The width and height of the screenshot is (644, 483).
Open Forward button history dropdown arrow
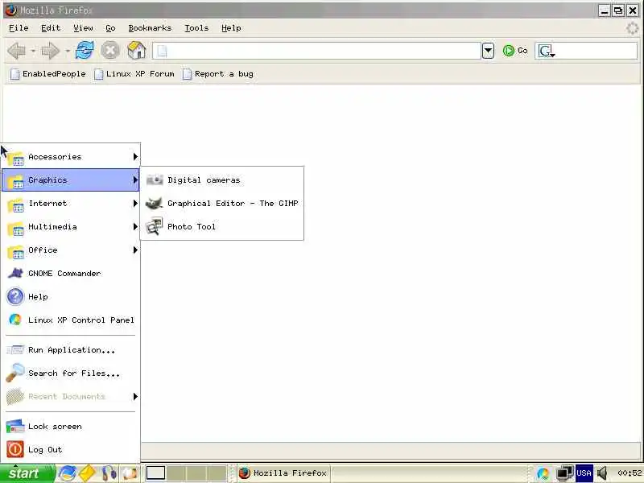coord(67,51)
